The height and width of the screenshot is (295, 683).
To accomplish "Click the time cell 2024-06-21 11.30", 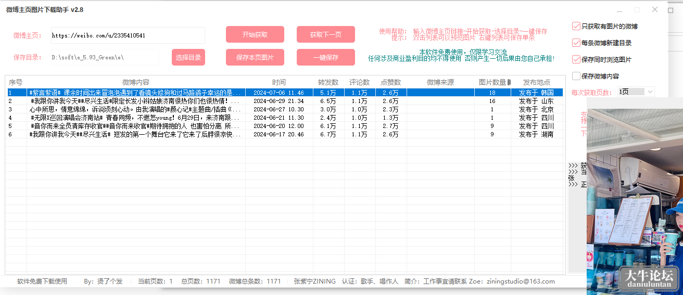I will [x=279, y=118].
